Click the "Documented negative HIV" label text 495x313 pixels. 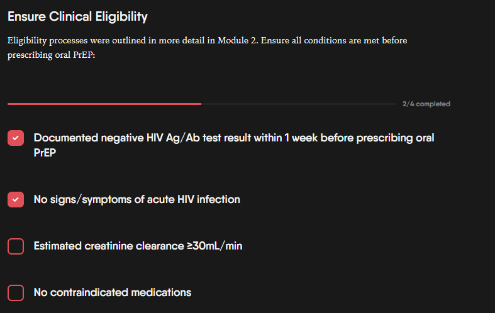pos(91,138)
